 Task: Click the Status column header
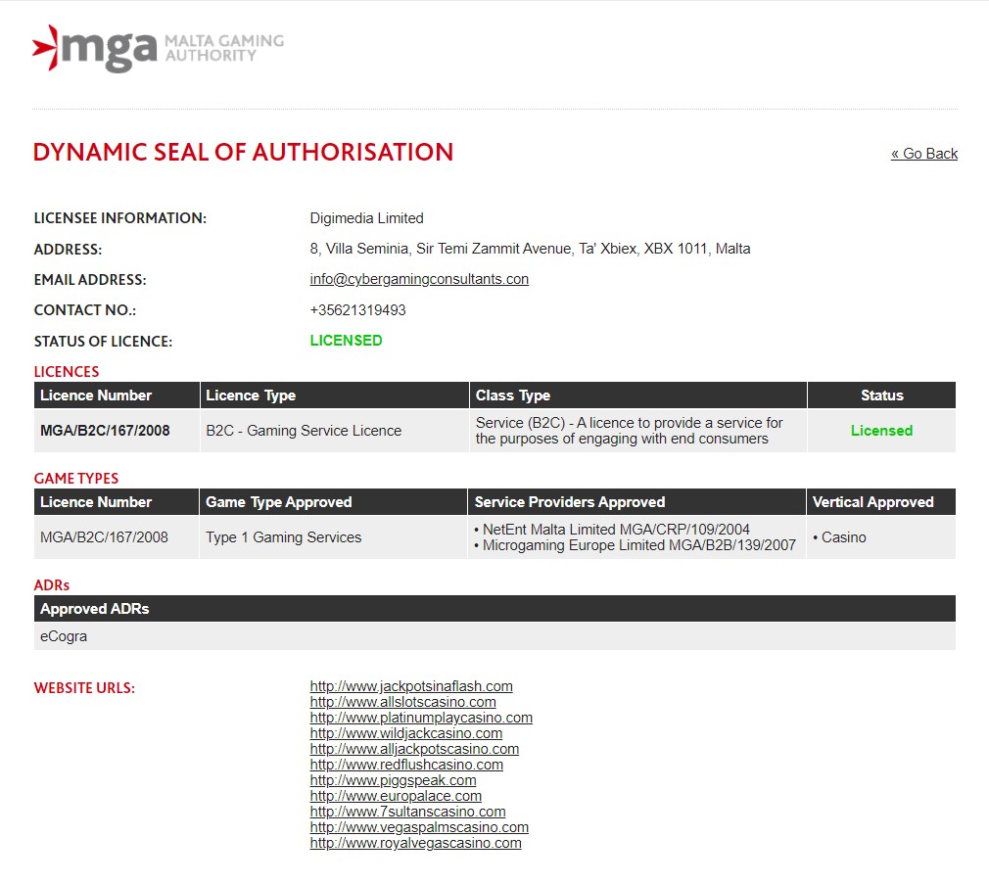(881, 395)
